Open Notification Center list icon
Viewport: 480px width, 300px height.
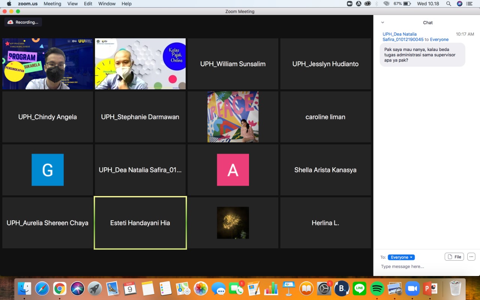[469, 4]
